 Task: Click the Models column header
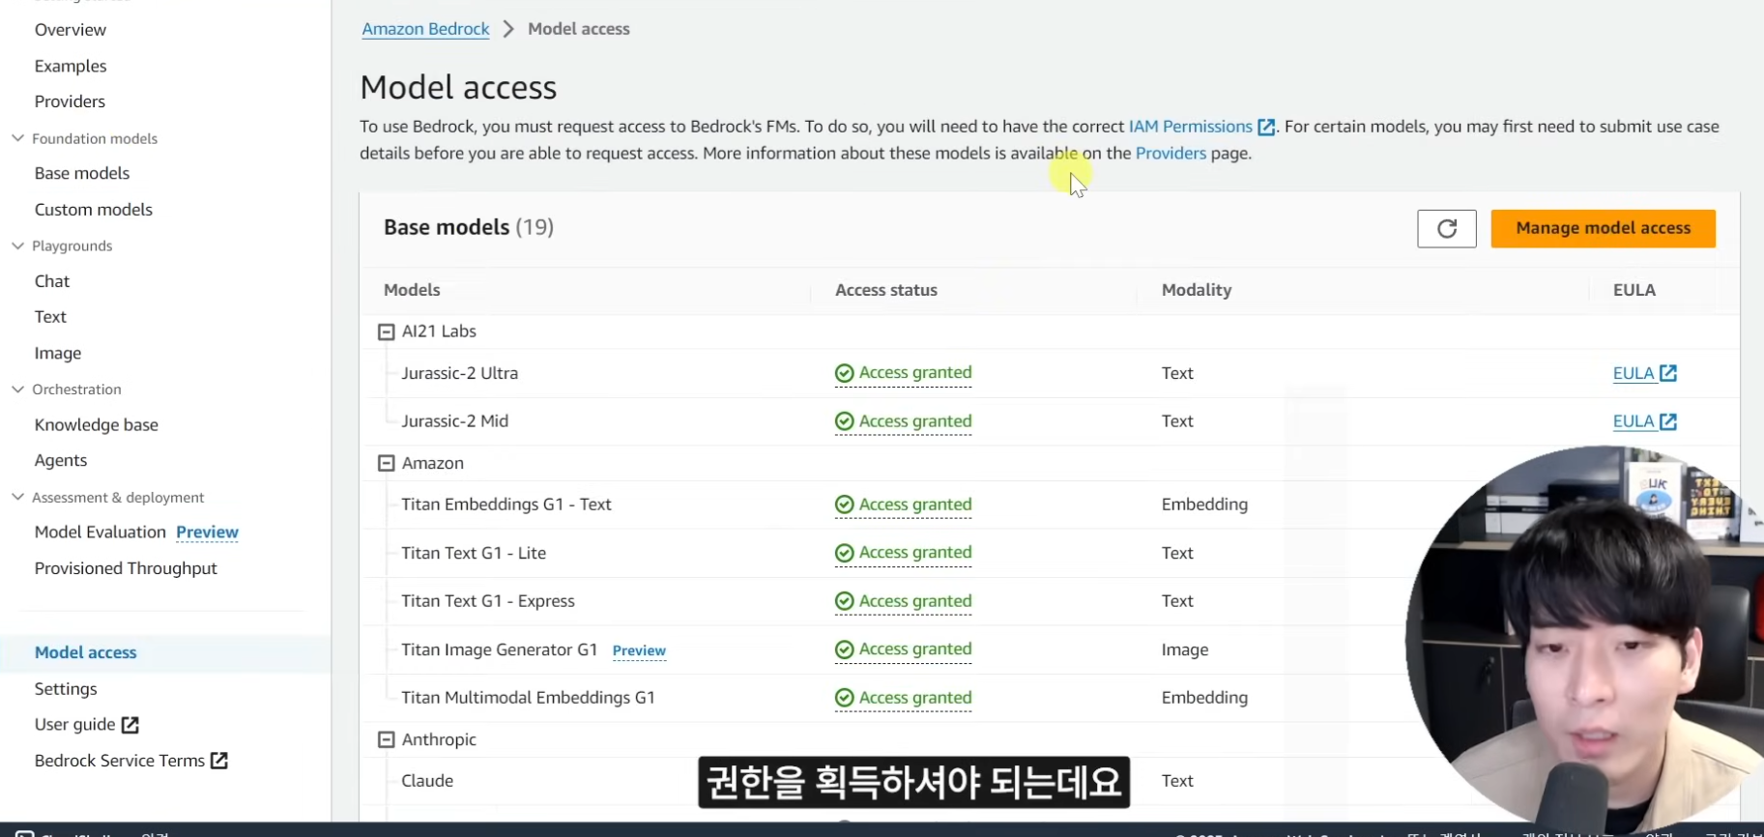coord(412,290)
